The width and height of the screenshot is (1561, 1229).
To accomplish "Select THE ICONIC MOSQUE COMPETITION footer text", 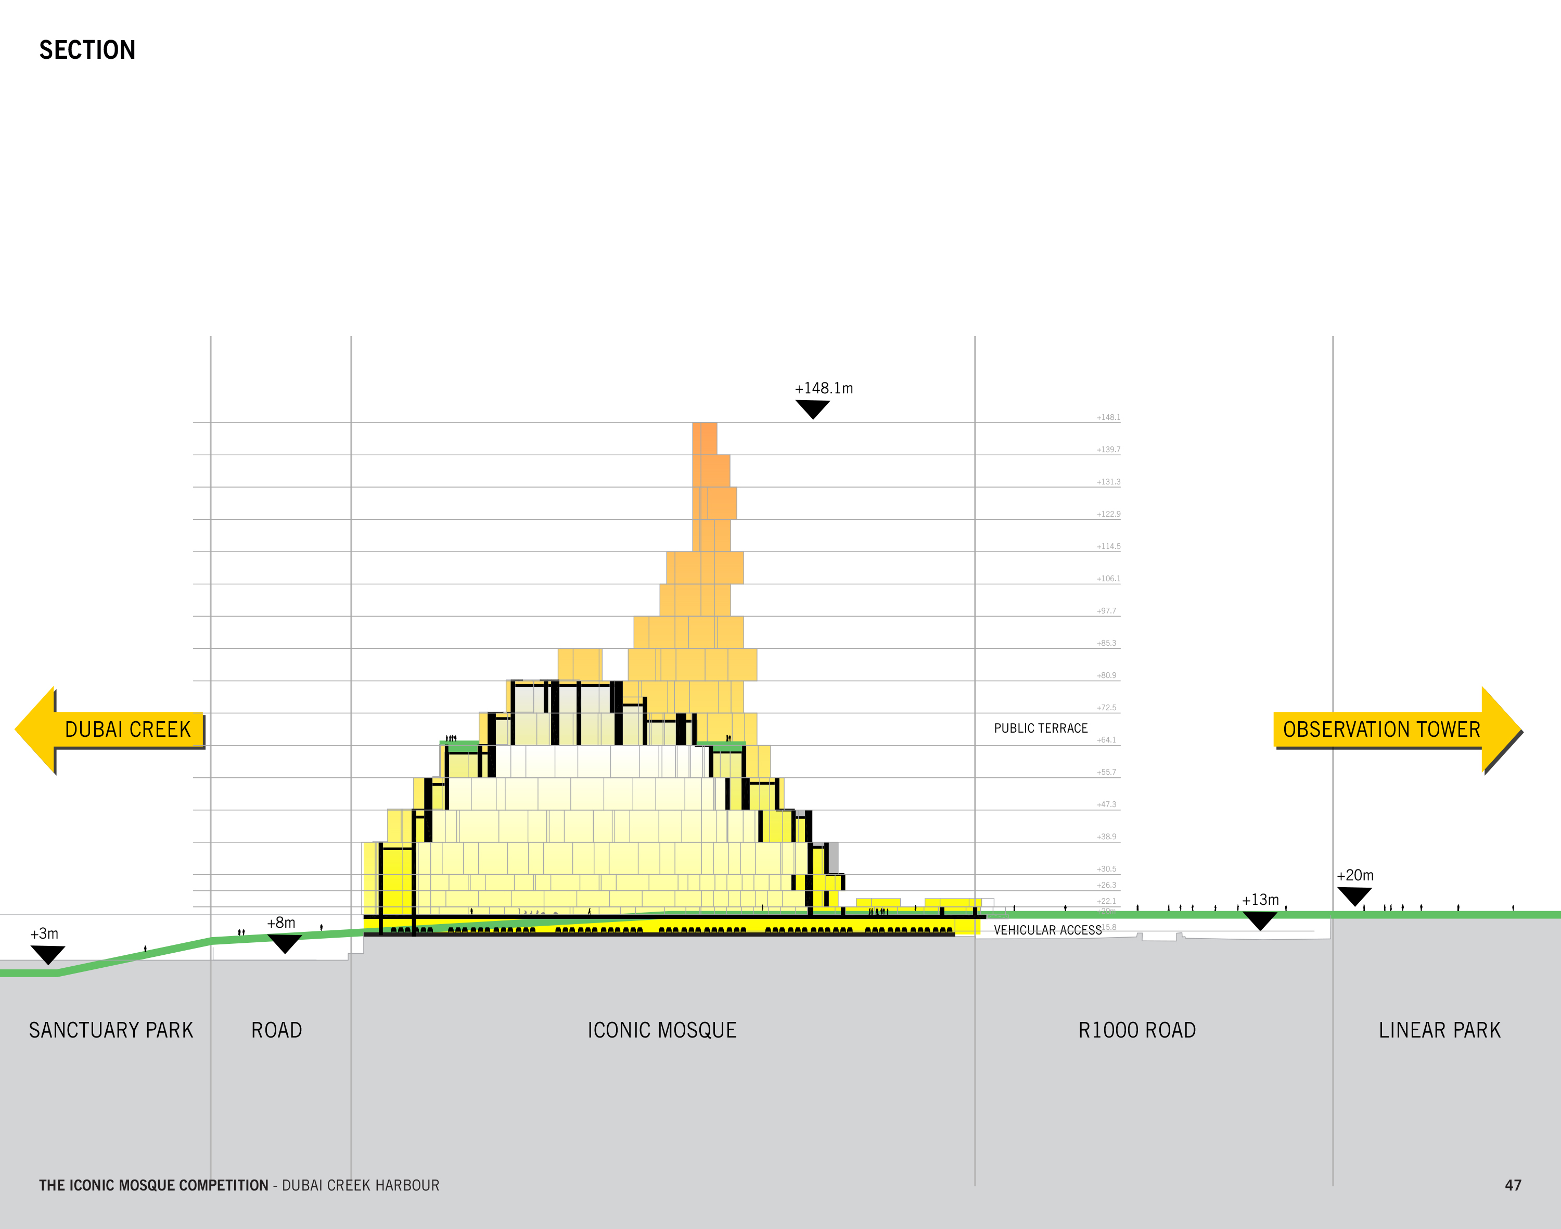I will (153, 1185).
